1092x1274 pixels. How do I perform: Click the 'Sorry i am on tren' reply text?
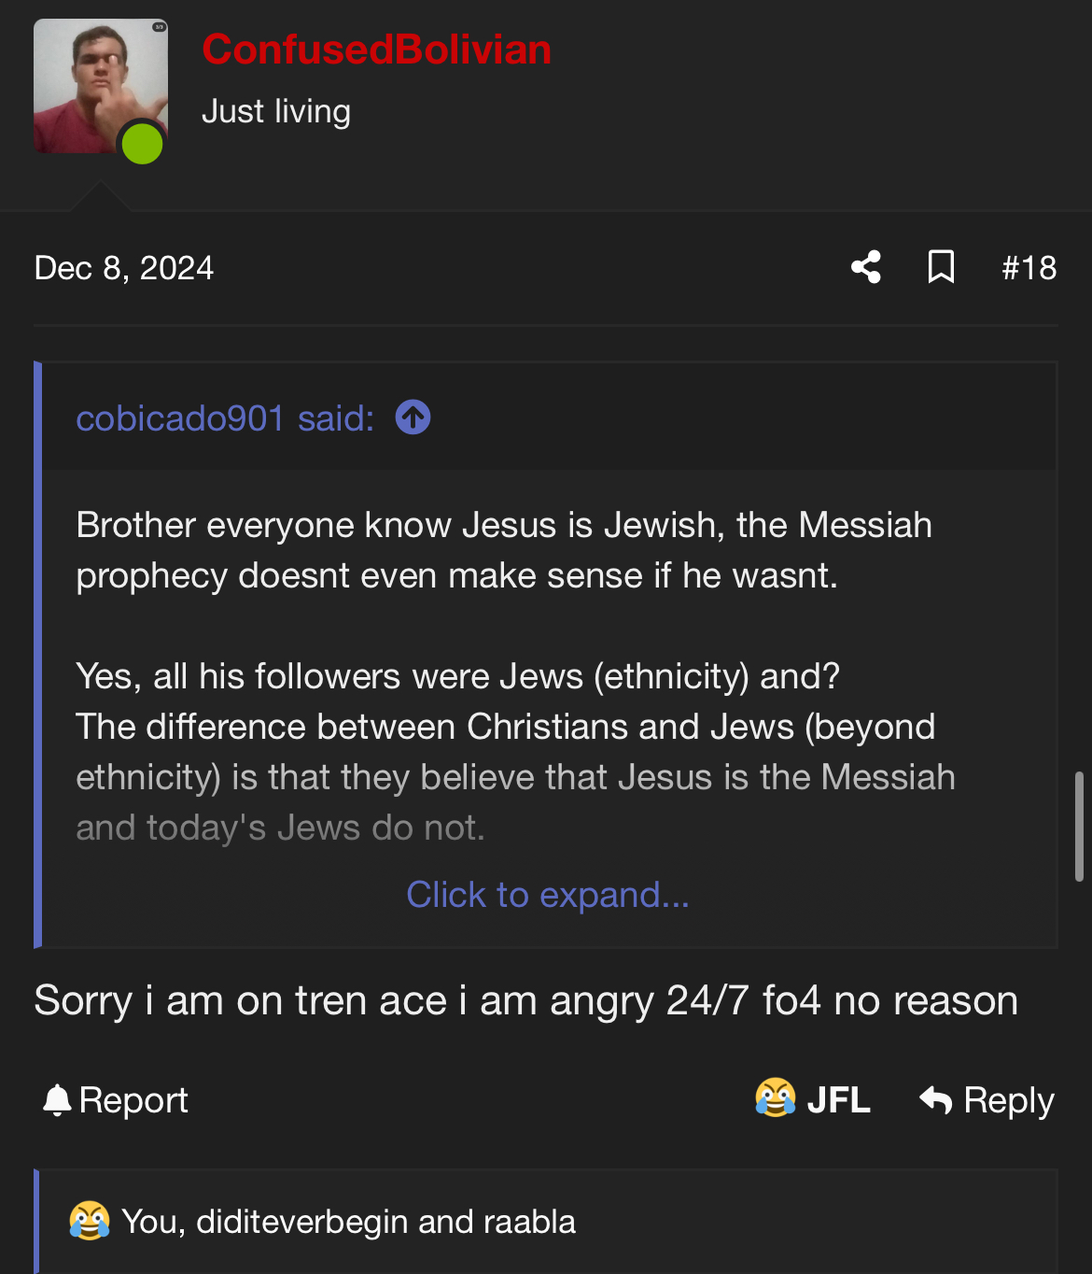click(525, 1000)
